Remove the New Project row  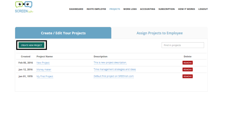[x=187, y=63]
